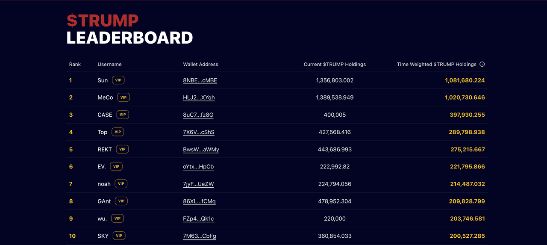Click noah's VIP badge
Image resolution: width=547 pixels, height=245 pixels.
[x=121, y=184]
